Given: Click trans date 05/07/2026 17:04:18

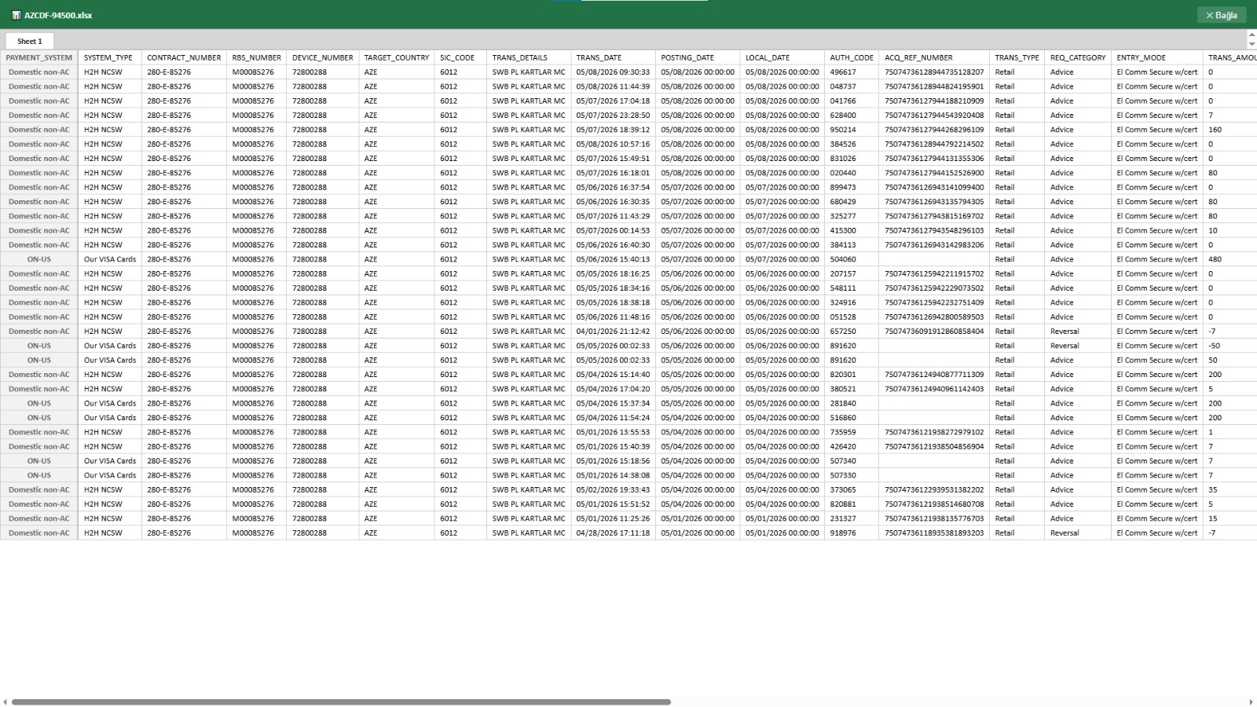Looking at the screenshot, I should pyautogui.click(x=613, y=101).
